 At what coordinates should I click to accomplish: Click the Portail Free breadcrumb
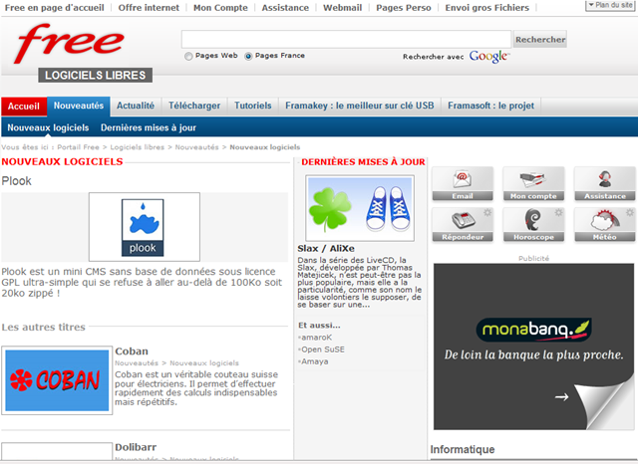pos(78,147)
